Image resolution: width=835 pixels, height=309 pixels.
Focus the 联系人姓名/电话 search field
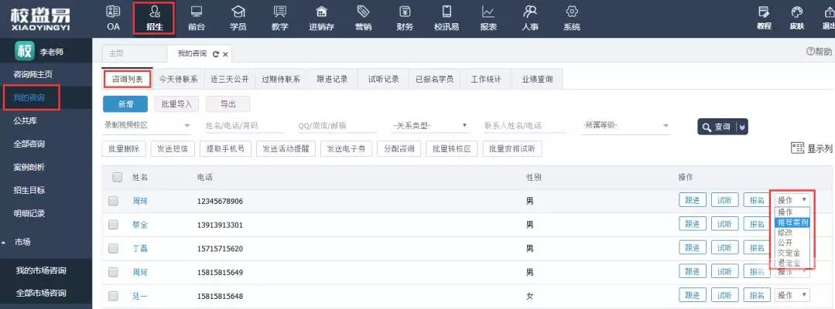coord(525,125)
